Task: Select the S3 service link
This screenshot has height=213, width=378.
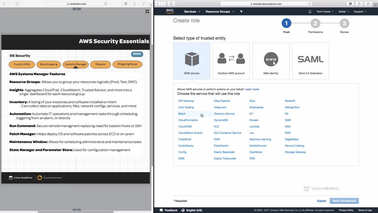Action: point(286,114)
